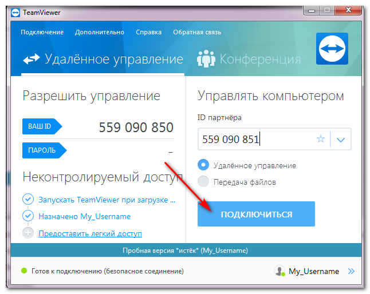
Task: Close the TeamViewer window
Action: tap(348, 10)
